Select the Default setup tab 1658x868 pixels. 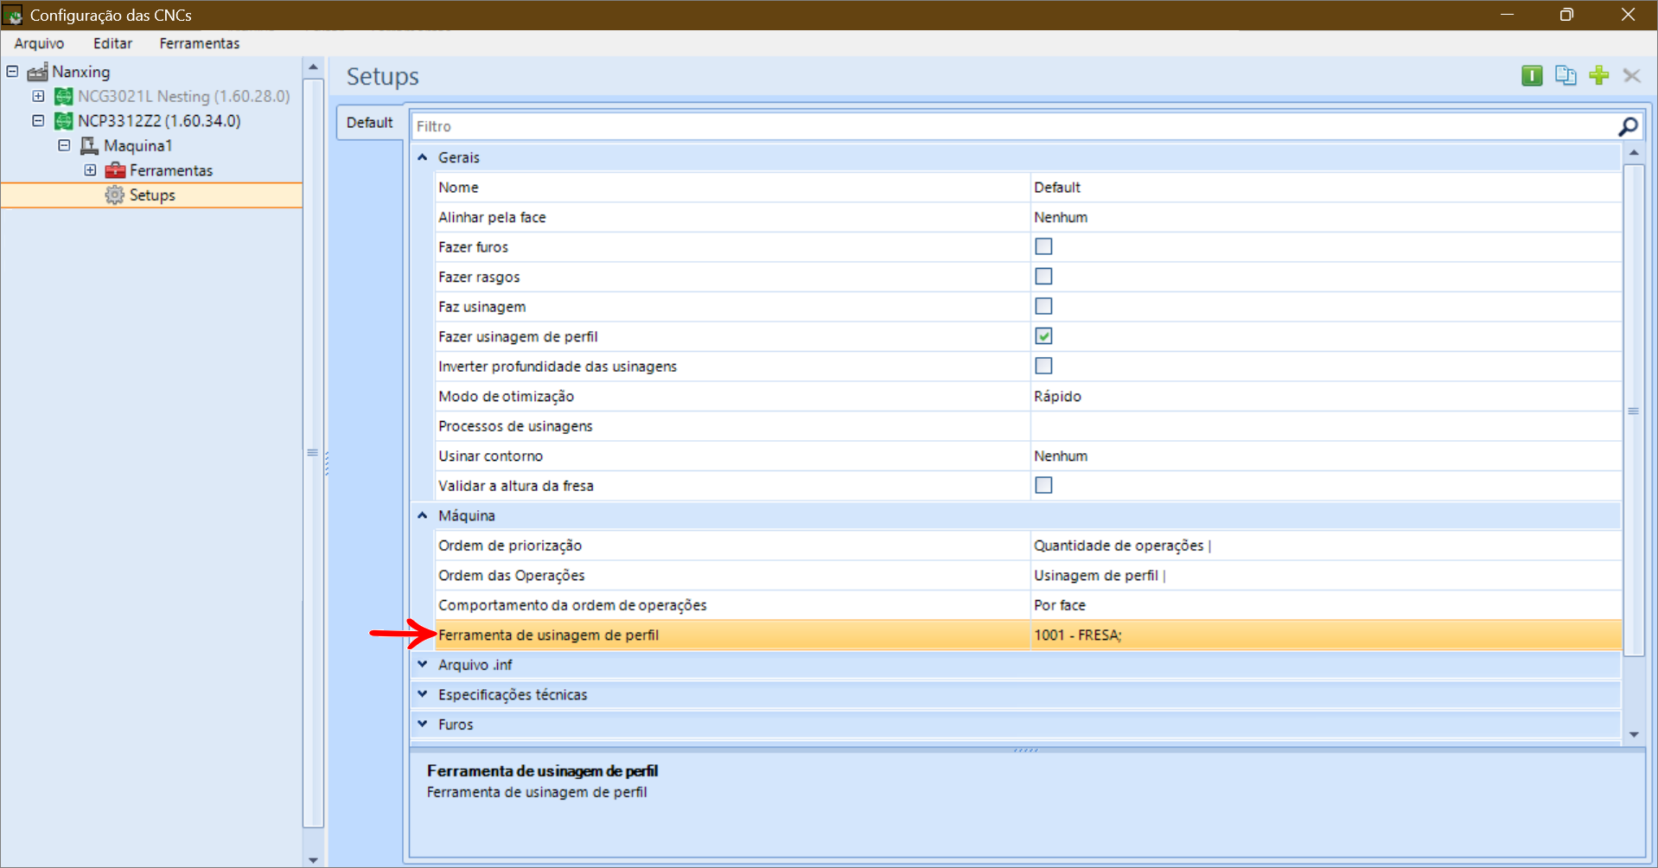click(x=369, y=123)
